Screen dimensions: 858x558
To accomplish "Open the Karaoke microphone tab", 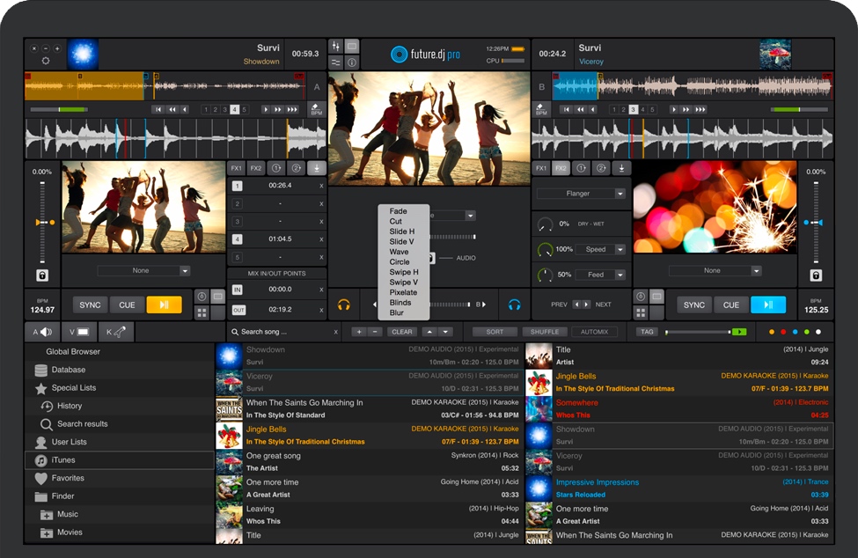I will click(x=115, y=332).
